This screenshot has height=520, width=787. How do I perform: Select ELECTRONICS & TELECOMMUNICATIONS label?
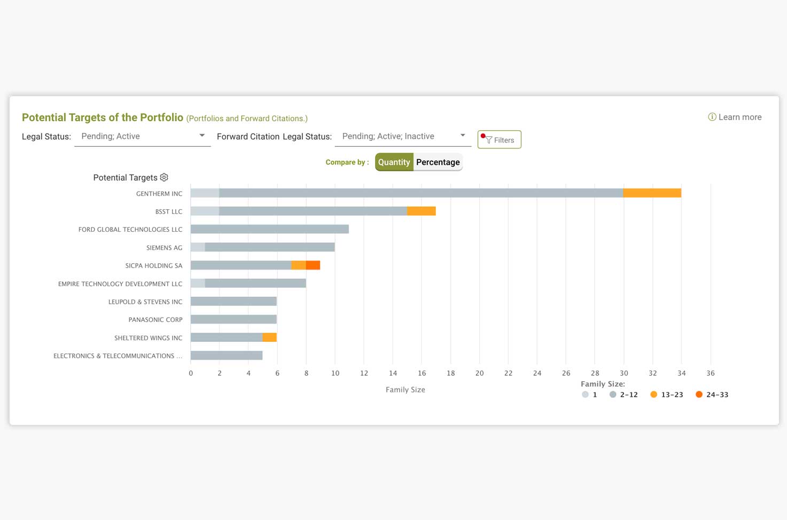118,356
